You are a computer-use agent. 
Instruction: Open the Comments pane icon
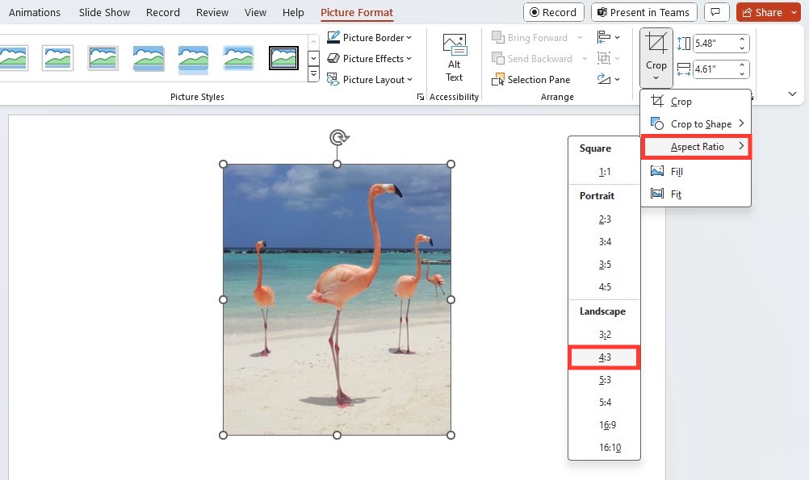click(x=715, y=12)
